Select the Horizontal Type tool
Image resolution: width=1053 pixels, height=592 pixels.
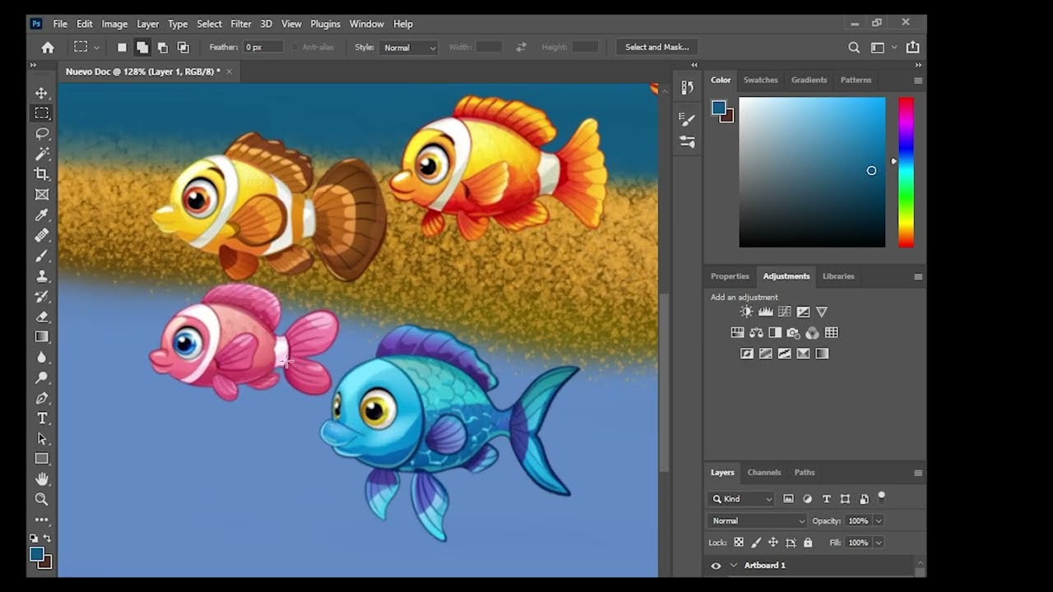tap(42, 419)
